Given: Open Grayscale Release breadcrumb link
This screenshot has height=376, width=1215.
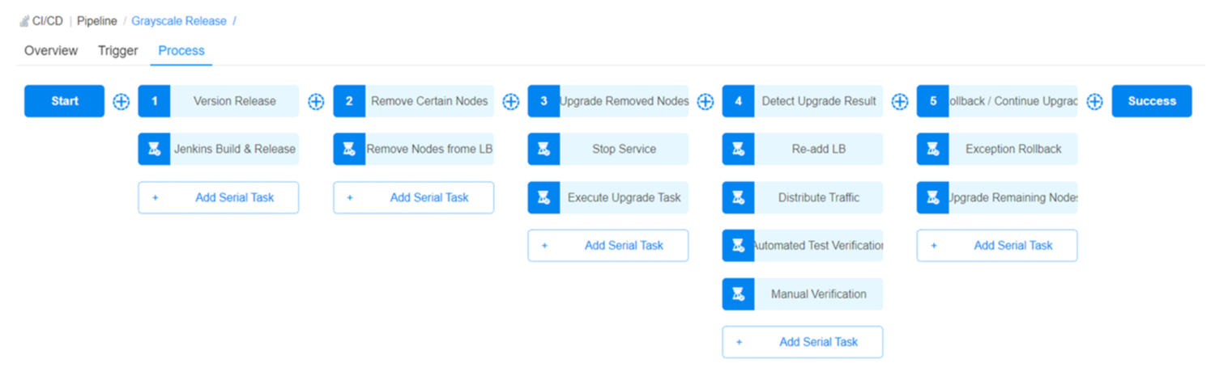Looking at the screenshot, I should coord(179,21).
